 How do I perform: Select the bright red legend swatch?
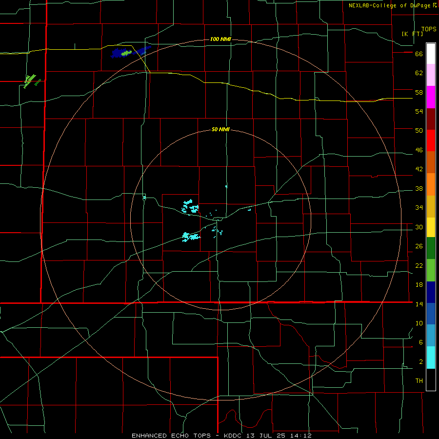[431, 140]
